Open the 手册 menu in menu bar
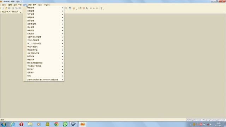Image resolution: width=226 pixels, height=127 pixels. pyautogui.click(x=20, y=5)
